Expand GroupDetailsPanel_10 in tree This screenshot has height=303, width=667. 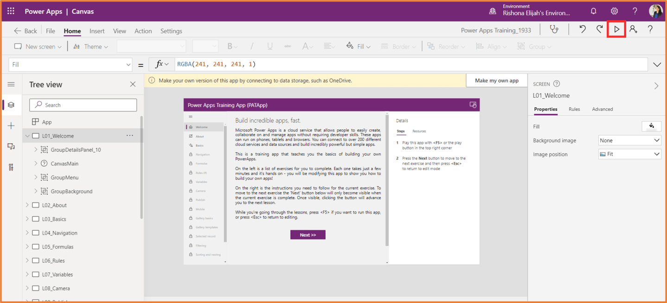tap(36, 150)
